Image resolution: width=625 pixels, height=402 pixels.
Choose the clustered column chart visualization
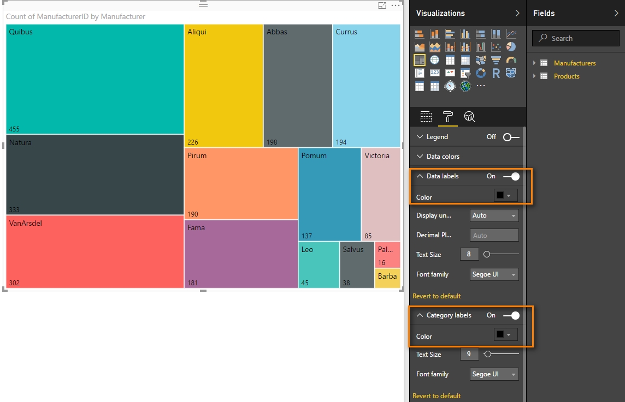pos(465,34)
